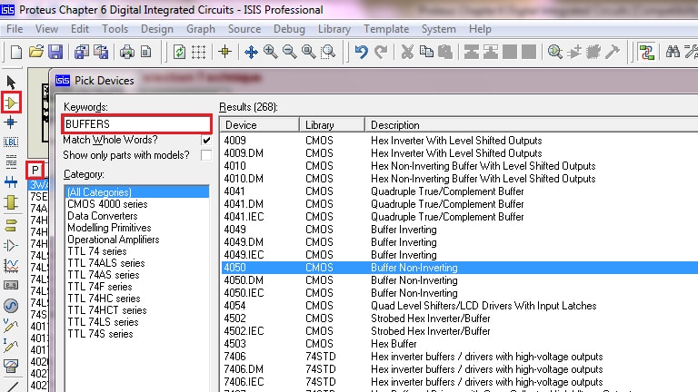Open the Library menu
Screen dimensions: 698x392
click(x=334, y=29)
